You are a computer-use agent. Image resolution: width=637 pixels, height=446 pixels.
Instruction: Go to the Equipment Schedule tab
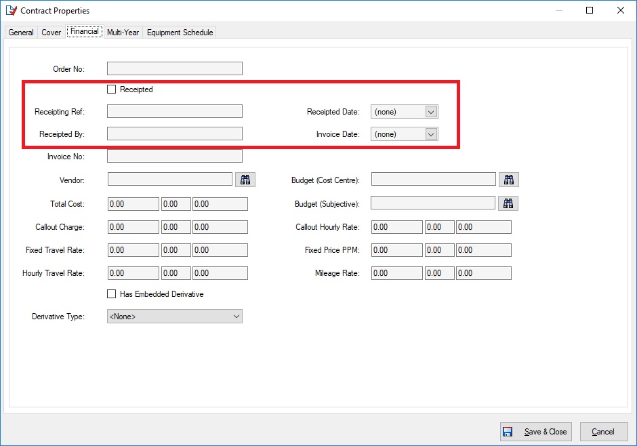[180, 33]
